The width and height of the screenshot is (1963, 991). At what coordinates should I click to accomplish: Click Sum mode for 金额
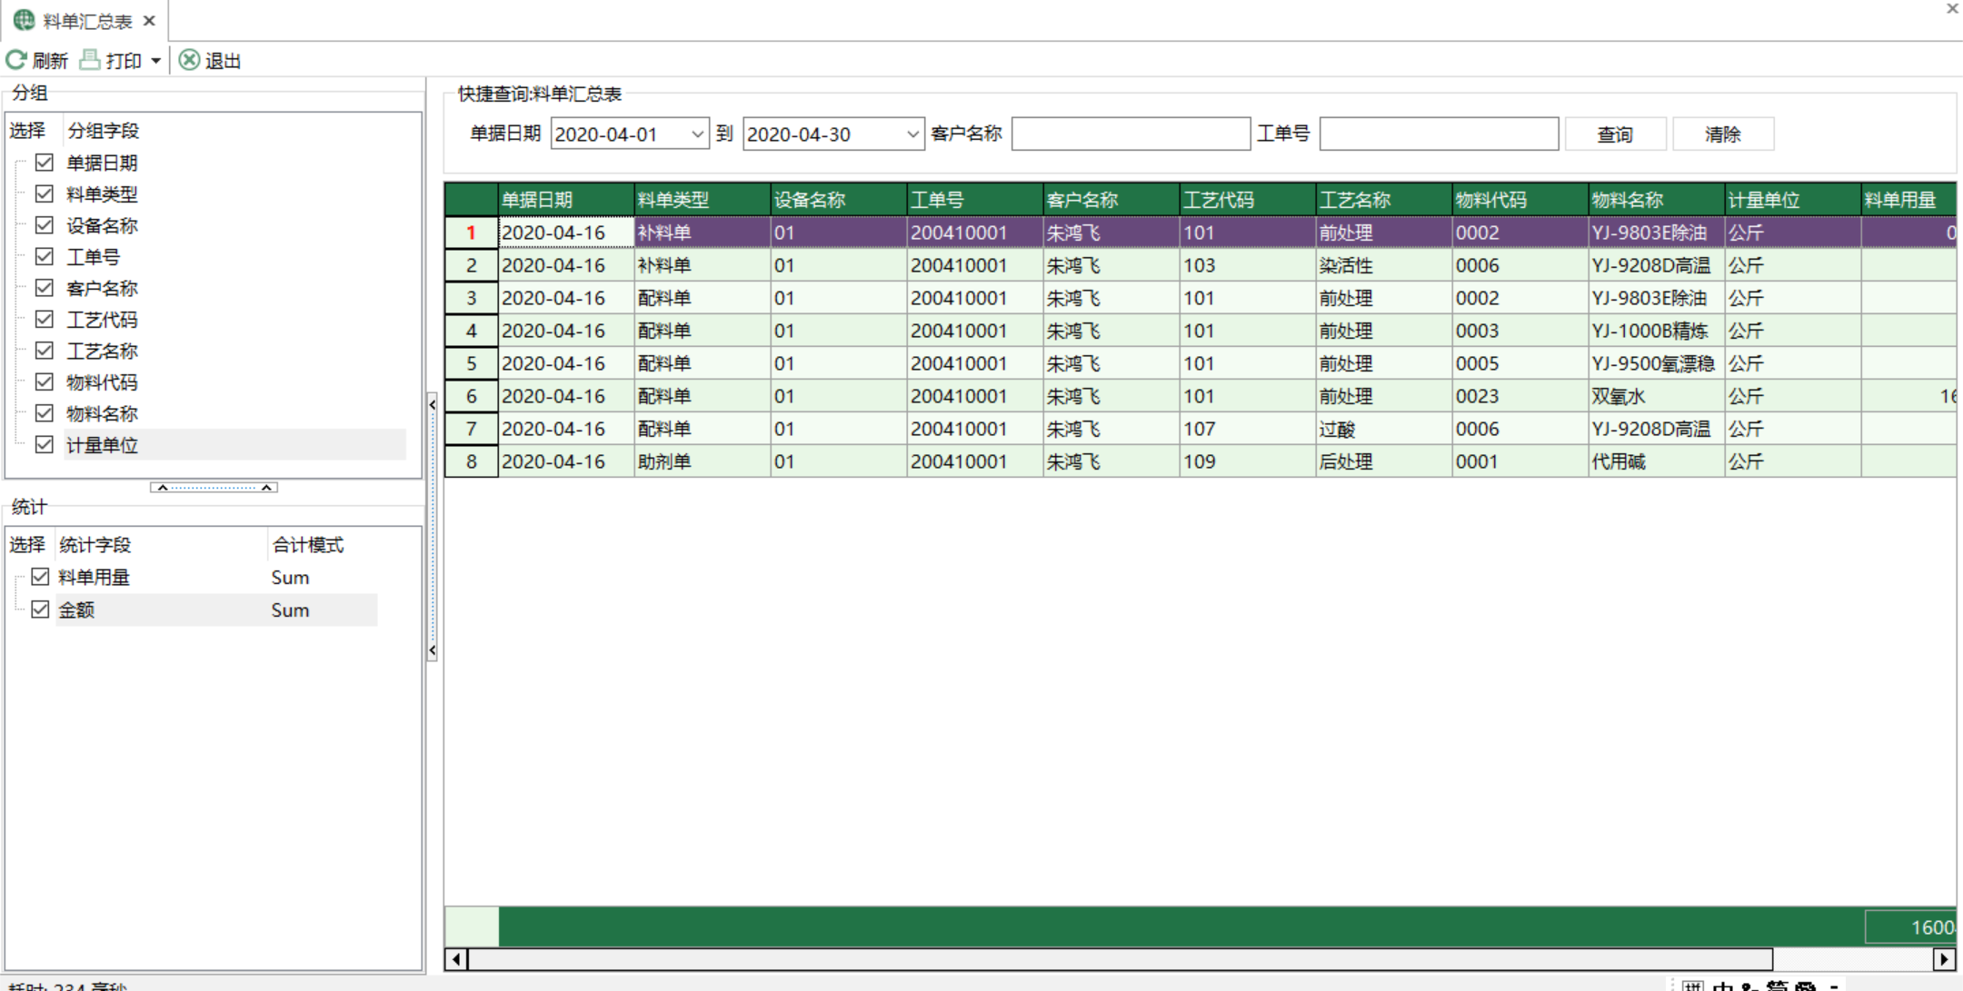tap(290, 610)
